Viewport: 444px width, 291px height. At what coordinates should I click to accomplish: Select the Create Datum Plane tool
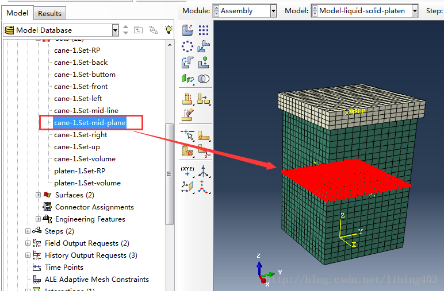point(187,187)
